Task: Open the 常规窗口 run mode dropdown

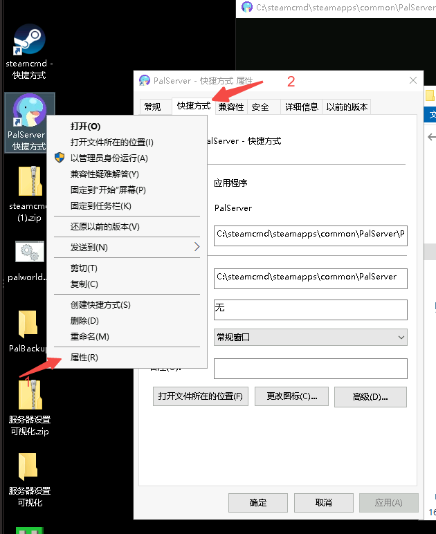Action: [310, 337]
